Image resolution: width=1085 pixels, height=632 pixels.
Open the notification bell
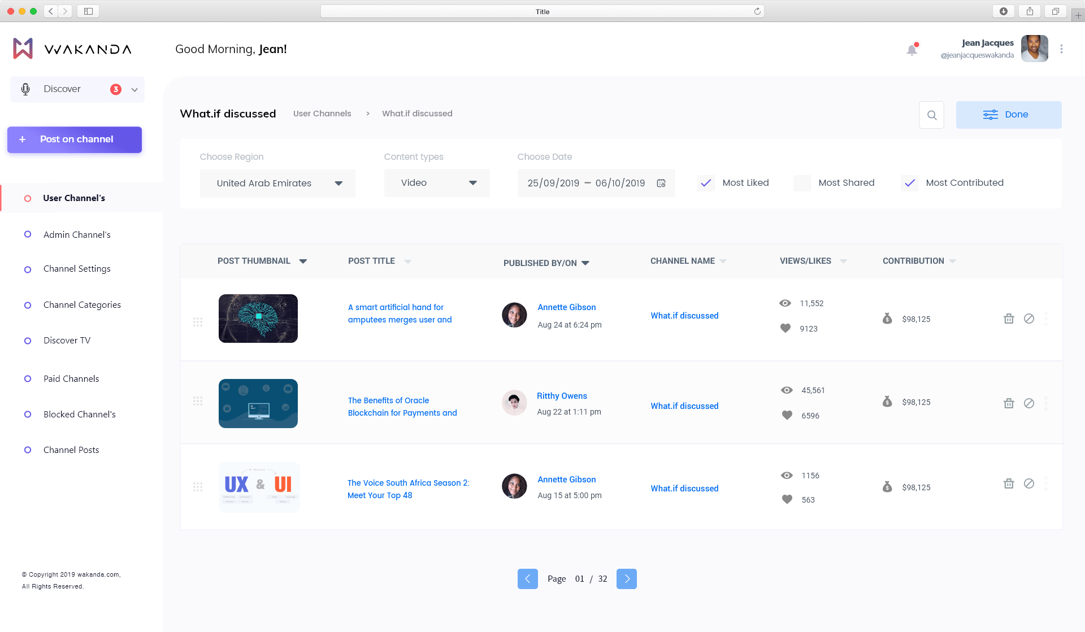click(x=912, y=50)
